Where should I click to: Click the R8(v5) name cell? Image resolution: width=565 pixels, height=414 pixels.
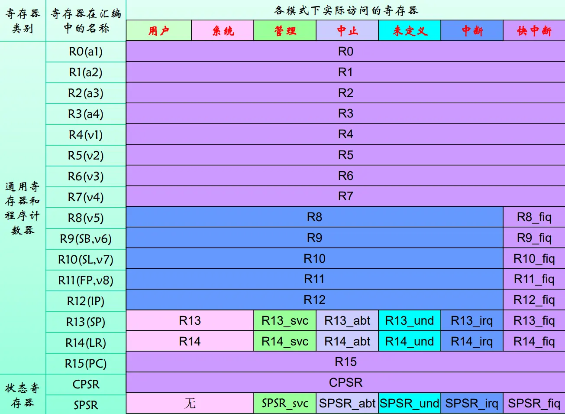pyautogui.click(x=86, y=218)
